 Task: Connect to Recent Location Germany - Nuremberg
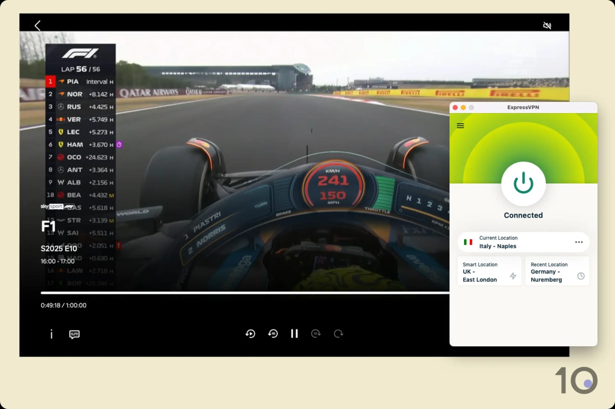(558, 271)
